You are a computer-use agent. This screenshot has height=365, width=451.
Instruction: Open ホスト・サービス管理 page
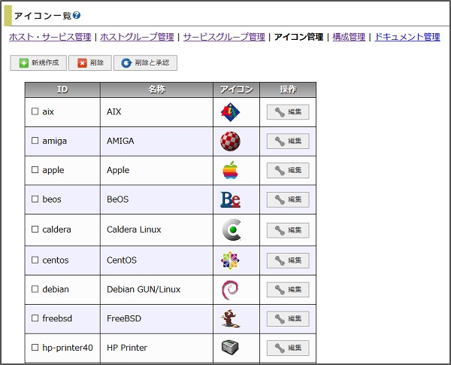pos(50,37)
